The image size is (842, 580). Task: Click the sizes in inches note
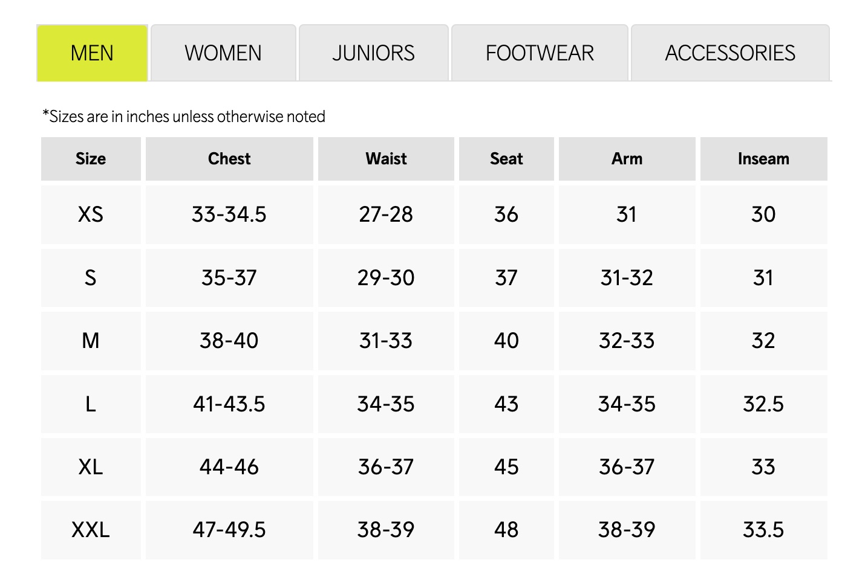click(184, 117)
